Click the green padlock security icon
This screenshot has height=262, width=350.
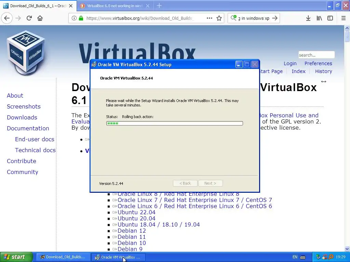[81, 18]
